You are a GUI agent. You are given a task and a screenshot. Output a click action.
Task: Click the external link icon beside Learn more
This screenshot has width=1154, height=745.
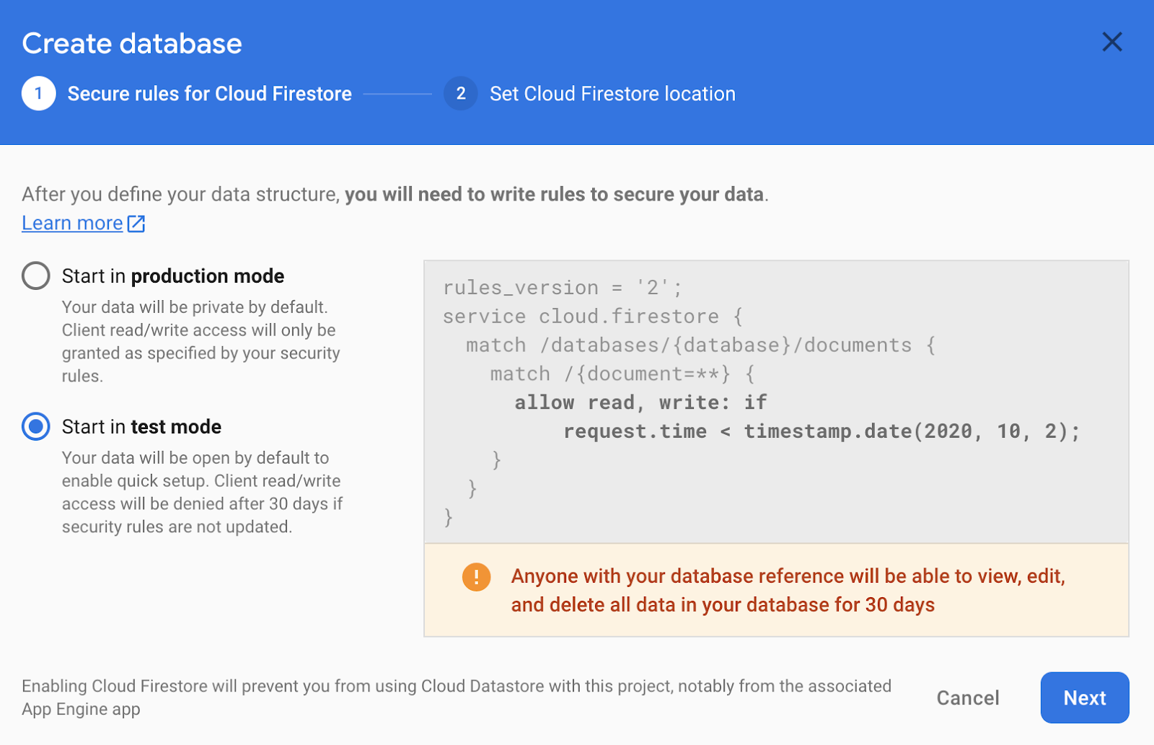(136, 224)
